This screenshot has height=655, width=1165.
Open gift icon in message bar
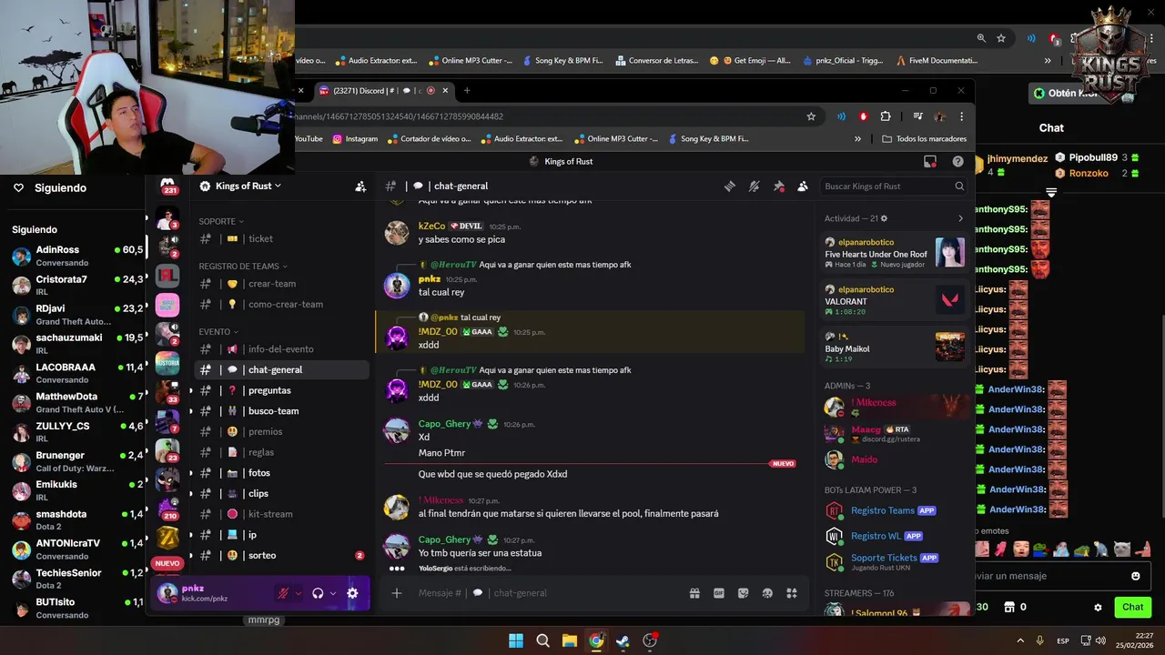coord(694,593)
